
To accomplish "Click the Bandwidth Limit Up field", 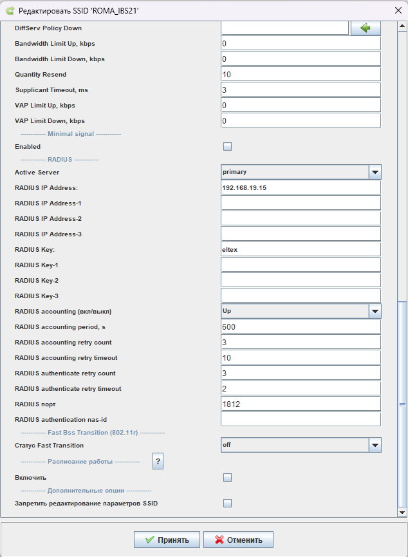I will (x=301, y=43).
